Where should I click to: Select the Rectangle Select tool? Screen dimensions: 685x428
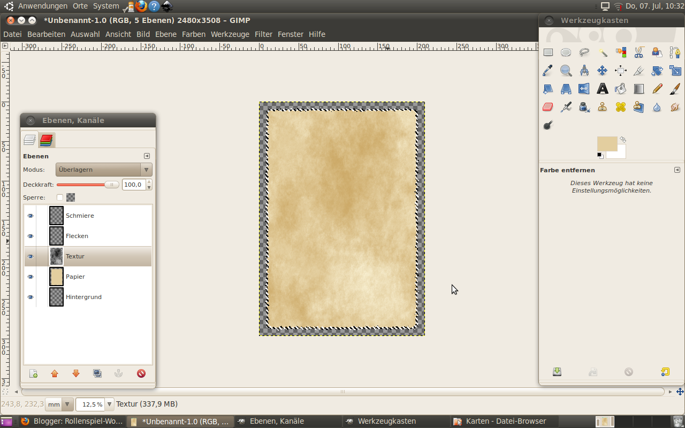coord(548,52)
